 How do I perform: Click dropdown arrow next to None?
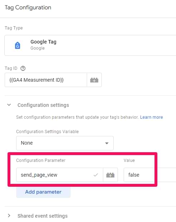(107, 143)
